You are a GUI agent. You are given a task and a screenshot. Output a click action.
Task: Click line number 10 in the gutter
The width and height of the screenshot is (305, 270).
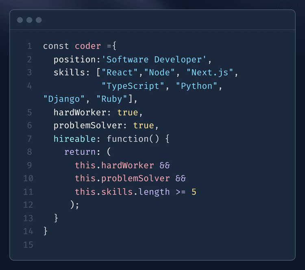(x=28, y=179)
